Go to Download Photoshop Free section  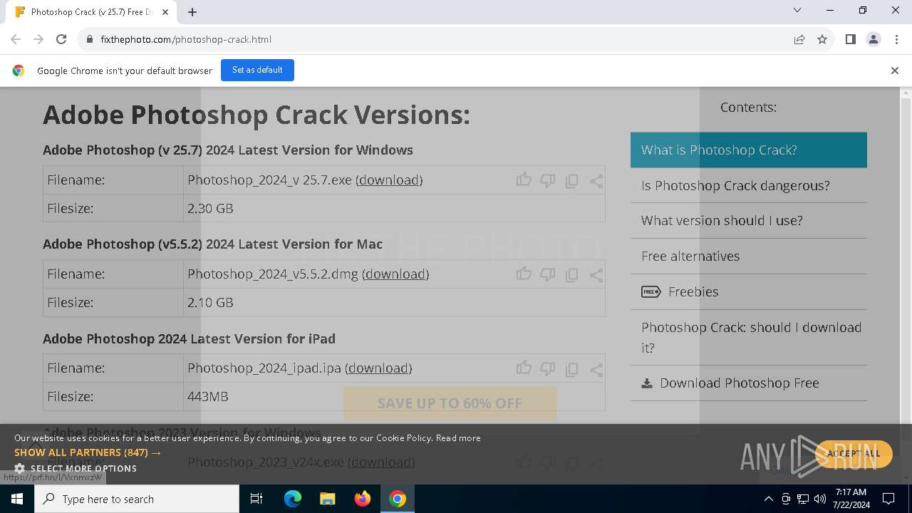[749, 383]
